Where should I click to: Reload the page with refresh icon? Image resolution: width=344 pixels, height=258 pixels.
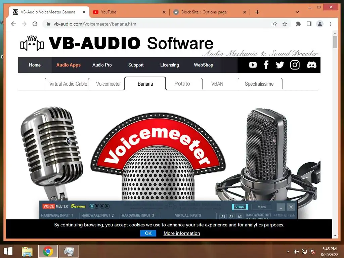click(35, 24)
